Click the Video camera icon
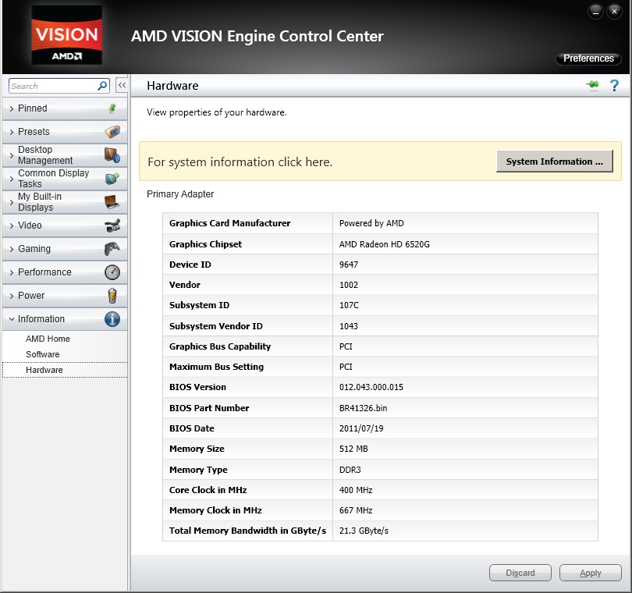This screenshot has width=632, height=593. click(112, 225)
